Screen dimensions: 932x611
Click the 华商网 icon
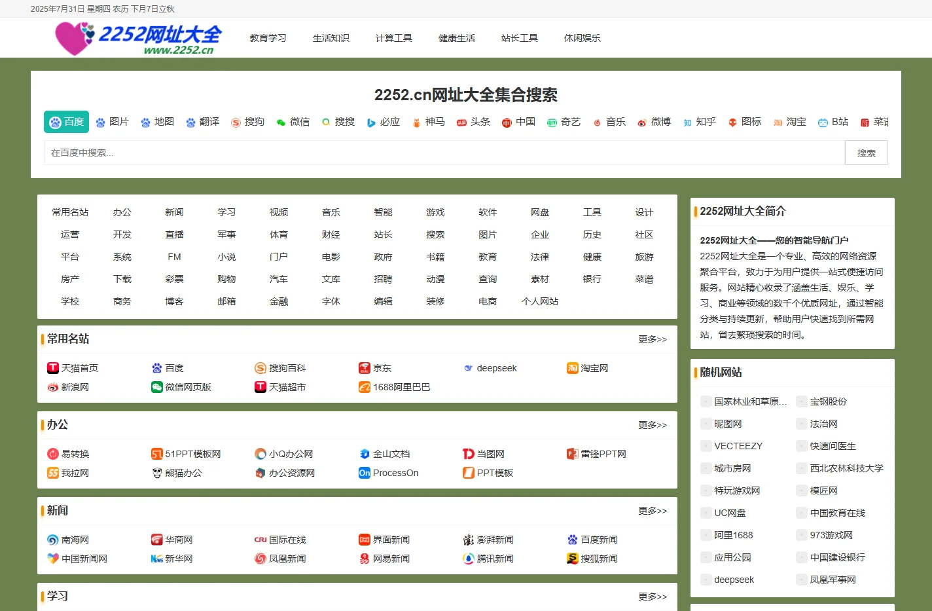click(157, 540)
